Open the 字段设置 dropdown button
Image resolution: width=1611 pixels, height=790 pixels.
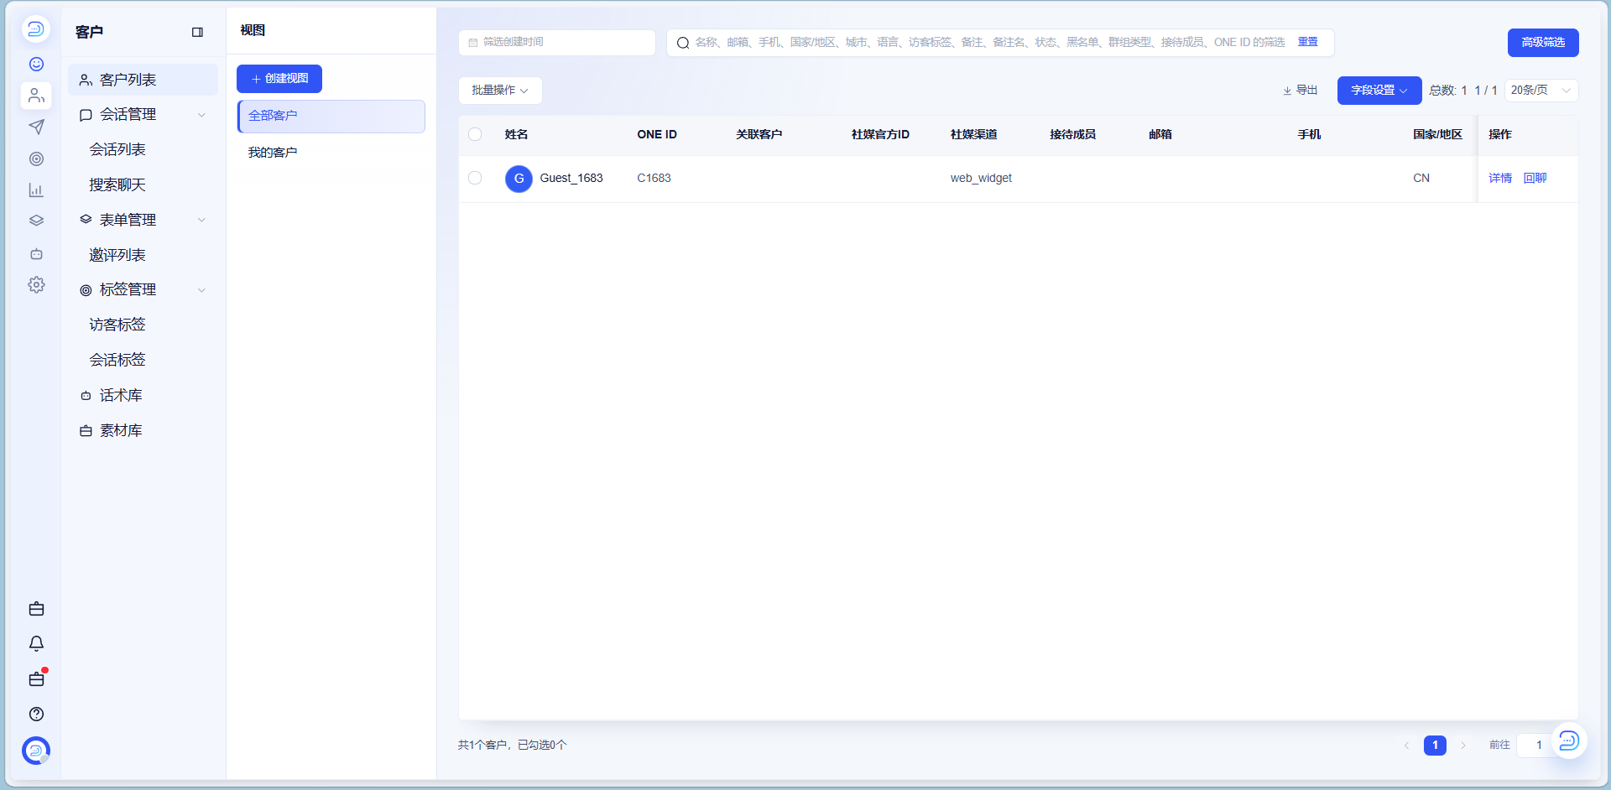pyautogui.click(x=1379, y=91)
